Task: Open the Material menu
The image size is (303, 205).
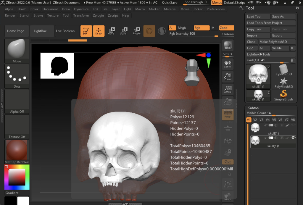Action: pyautogui.click(x=170, y=9)
